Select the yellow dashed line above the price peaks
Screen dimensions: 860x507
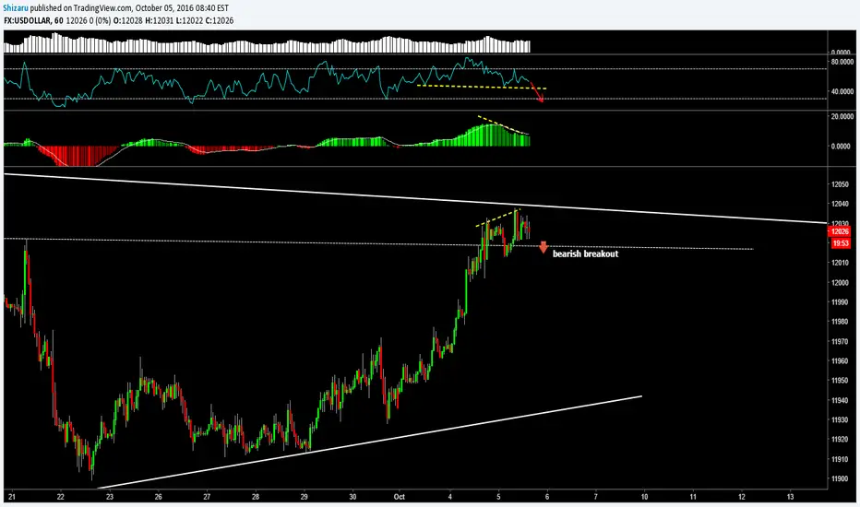click(497, 218)
